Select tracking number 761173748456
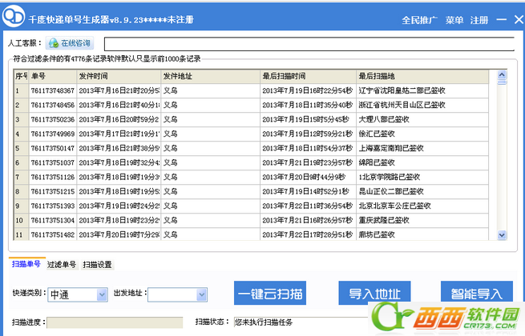The width and height of the screenshot is (525, 336). click(x=53, y=105)
